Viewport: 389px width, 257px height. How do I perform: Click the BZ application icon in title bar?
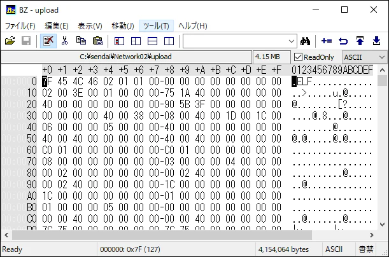[x=11, y=10]
